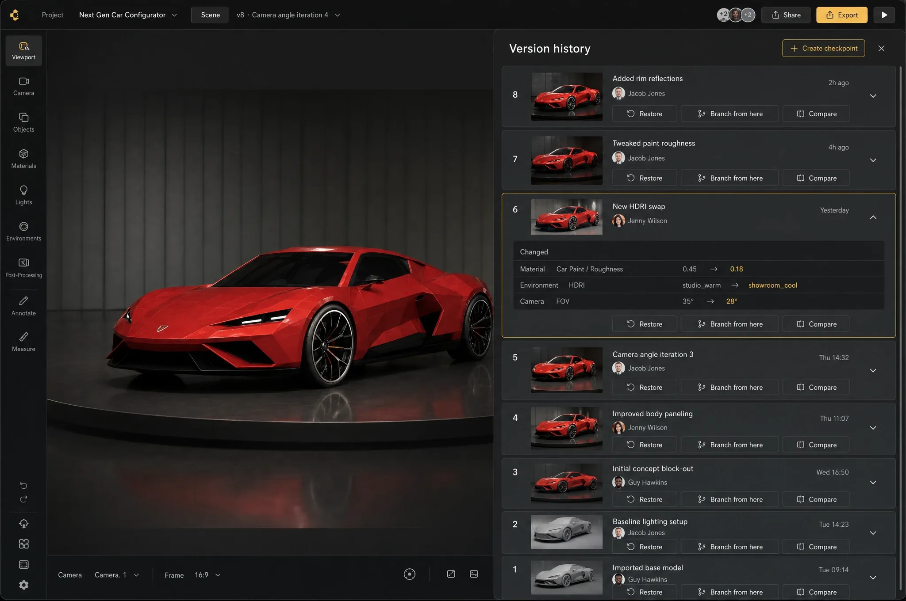Screen dimensions: 906x601
Task: Open the Camera. 1 dropdown
Action: coord(117,575)
